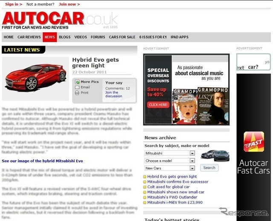Screen dimensions: 273x221
Task: Open the Choose a model dropdown
Action: pos(170,161)
